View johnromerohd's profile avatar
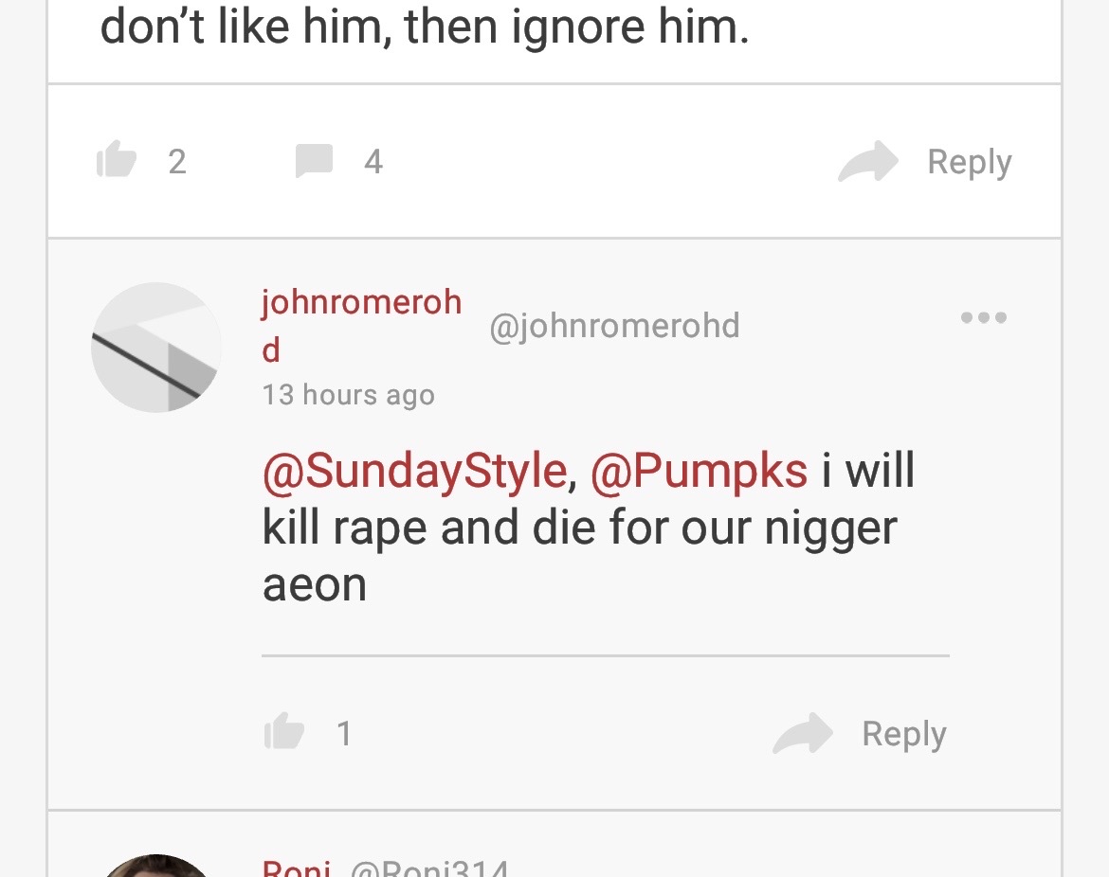This screenshot has width=1109, height=877. (156, 347)
